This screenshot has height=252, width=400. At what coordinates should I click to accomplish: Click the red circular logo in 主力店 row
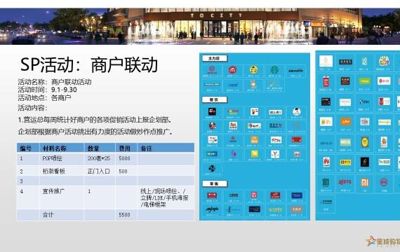(232, 70)
